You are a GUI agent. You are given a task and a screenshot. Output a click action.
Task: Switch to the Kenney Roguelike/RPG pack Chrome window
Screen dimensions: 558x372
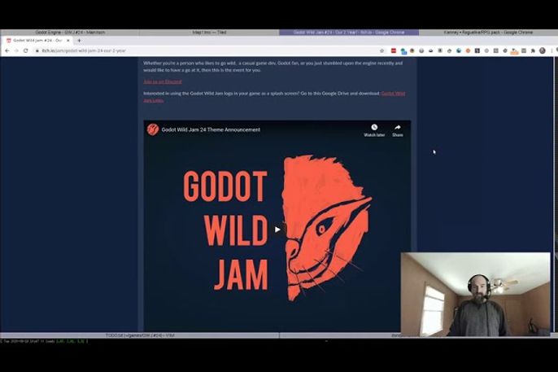[x=488, y=33]
